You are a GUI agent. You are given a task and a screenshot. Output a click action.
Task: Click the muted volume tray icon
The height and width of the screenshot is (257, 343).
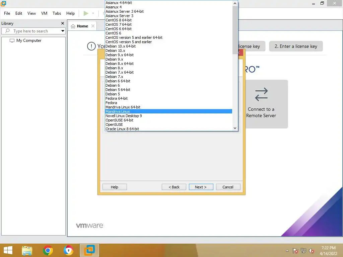click(x=312, y=251)
